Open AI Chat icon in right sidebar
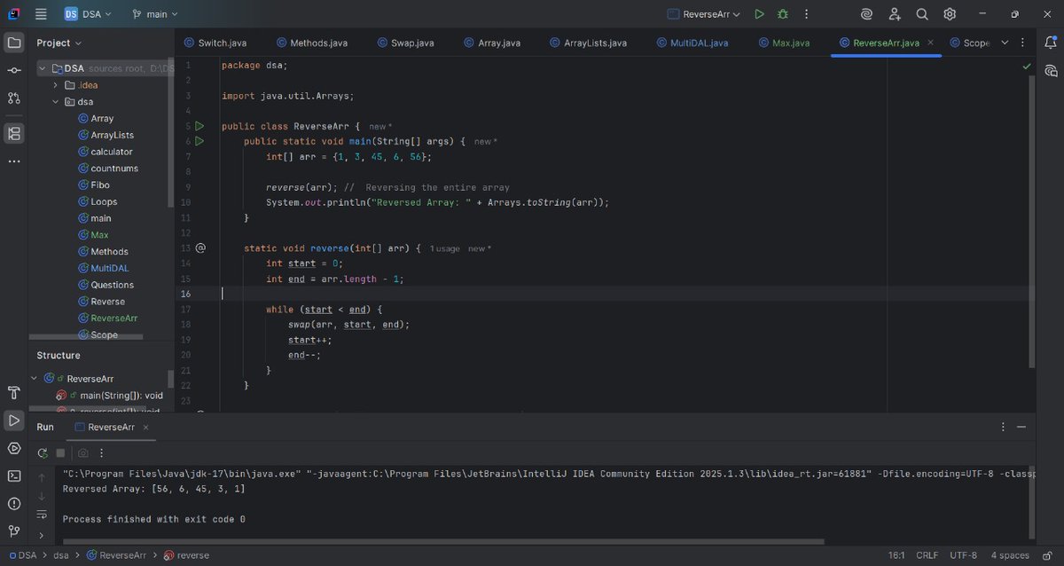The height and width of the screenshot is (566, 1064). [1051, 70]
